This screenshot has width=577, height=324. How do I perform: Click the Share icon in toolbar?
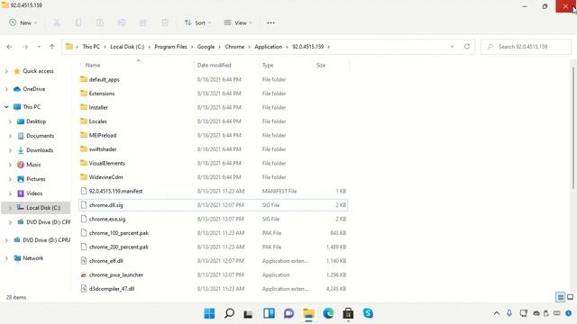click(x=142, y=22)
